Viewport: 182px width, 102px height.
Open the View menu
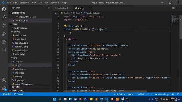click(34, 3)
